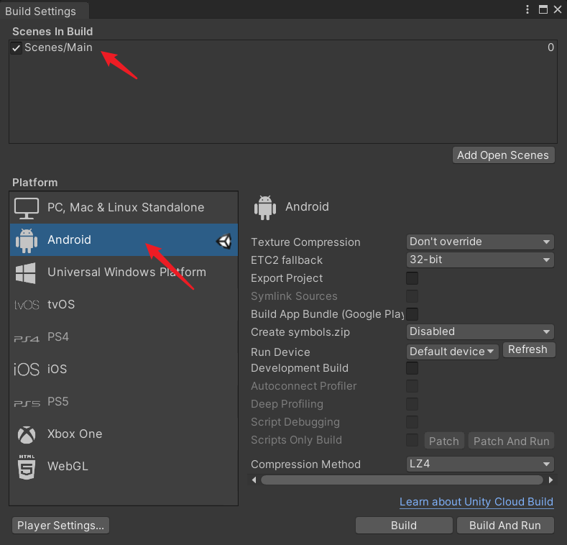Select the Xbox One platform
This screenshot has width=567, height=545.
tap(124, 434)
